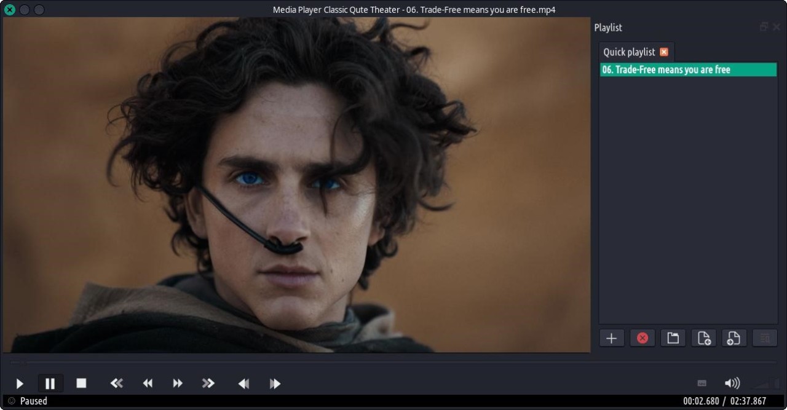The image size is (787, 410).
Task: Close the Playlist panel
Action: [x=776, y=27]
